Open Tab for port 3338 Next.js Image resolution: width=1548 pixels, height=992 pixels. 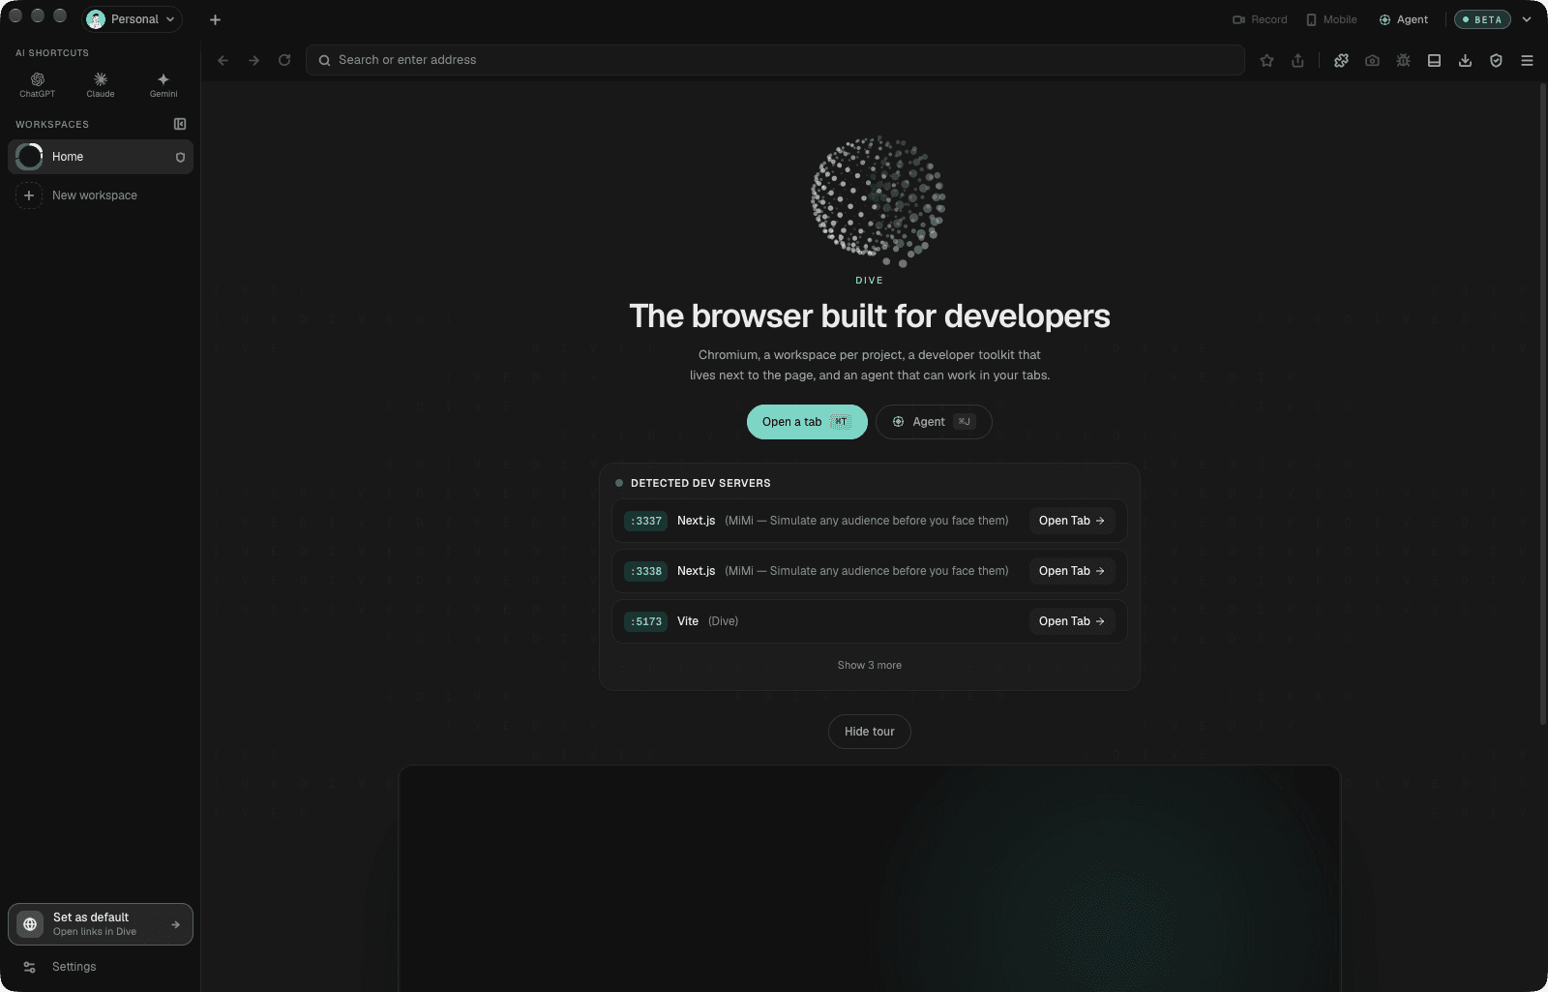[x=1072, y=571]
